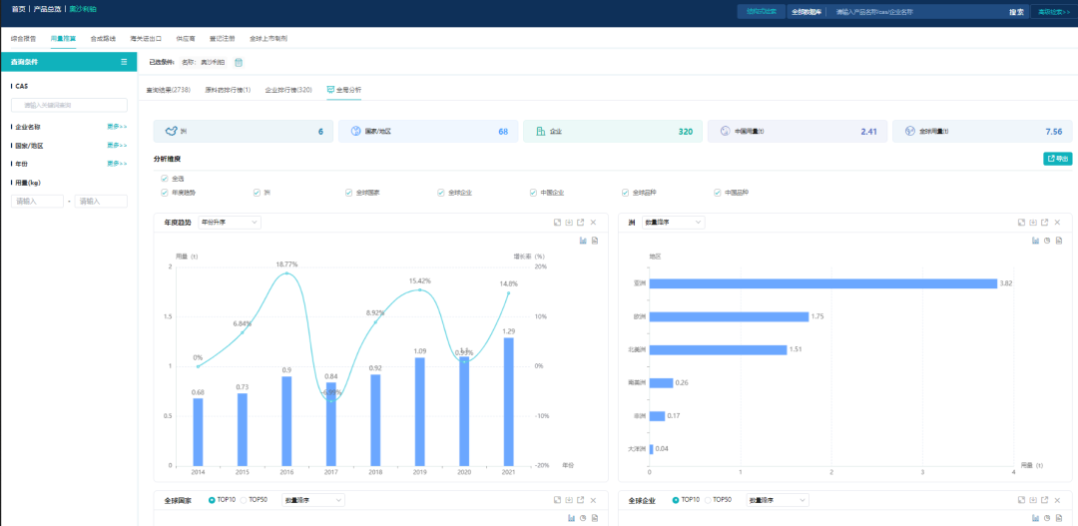The height and width of the screenshot is (526, 1078).
Task: Collapse the 查询条件 panel via hamburger icon
Action: pyautogui.click(x=124, y=62)
